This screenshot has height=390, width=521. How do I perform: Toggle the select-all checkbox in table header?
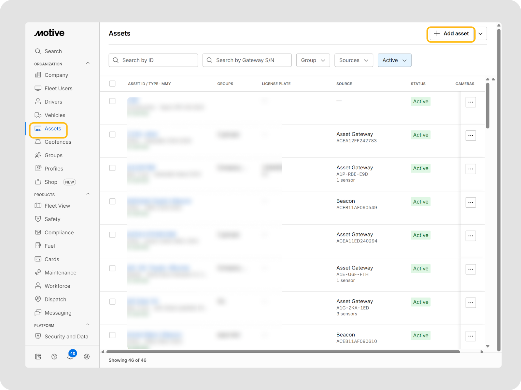coord(112,84)
